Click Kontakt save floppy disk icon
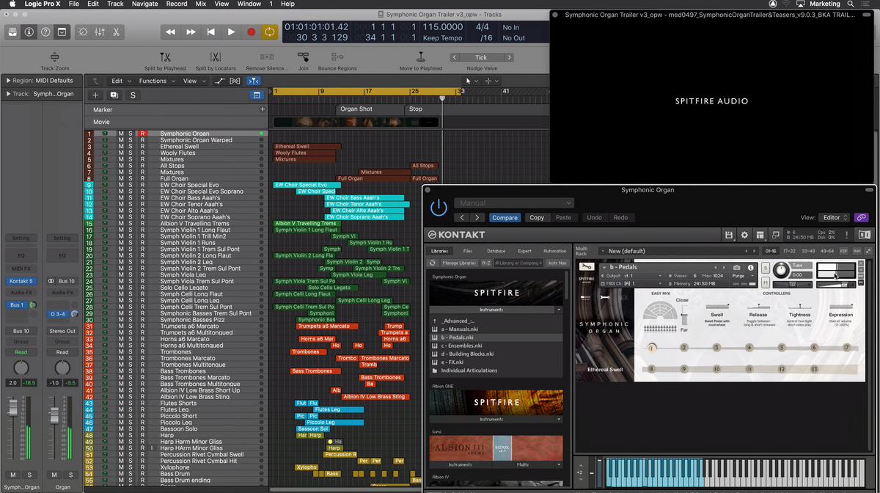 [x=729, y=235]
